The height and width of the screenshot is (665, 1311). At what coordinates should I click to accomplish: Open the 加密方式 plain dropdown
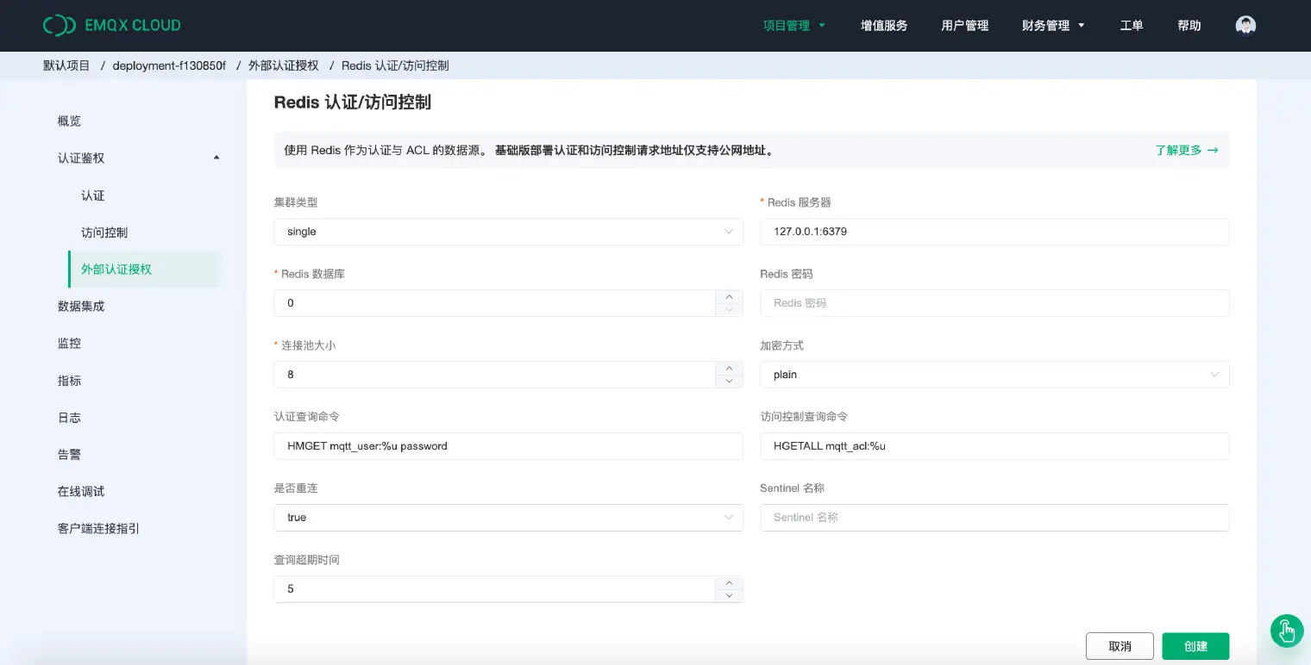[x=994, y=375]
